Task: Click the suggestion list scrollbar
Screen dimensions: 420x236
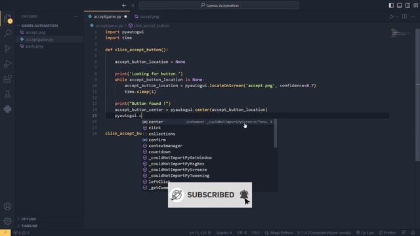Action: coord(276,134)
